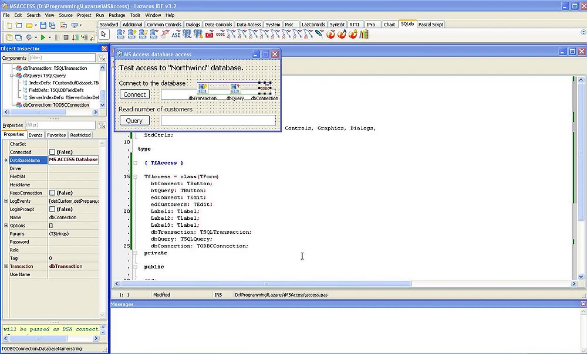Pick the TSQLTransaction palette component
The image size is (587, 354).
tap(131, 35)
